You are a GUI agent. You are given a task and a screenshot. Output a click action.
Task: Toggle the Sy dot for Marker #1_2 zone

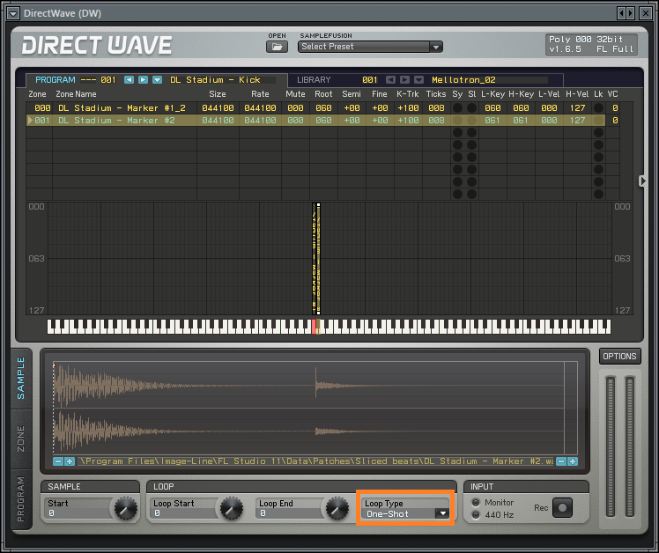tap(457, 108)
